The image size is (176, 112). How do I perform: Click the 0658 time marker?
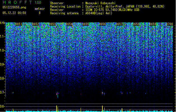(136, 24)
